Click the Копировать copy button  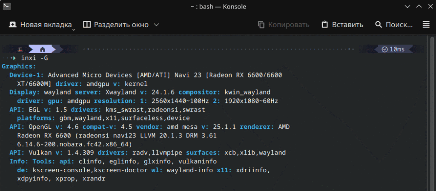[283, 25]
